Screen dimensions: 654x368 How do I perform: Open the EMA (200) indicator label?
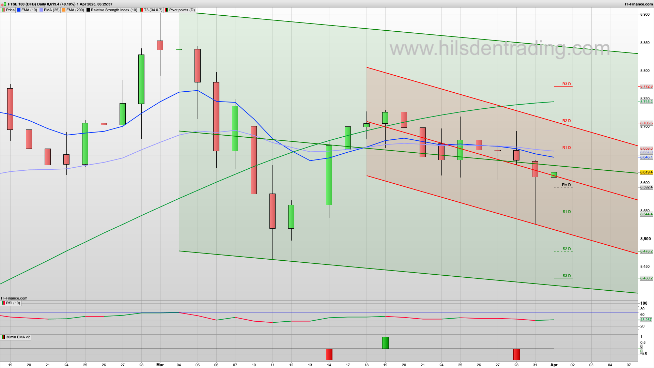pos(75,10)
